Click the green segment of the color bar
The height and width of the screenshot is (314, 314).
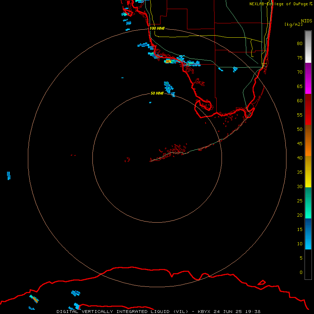click(x=308, y=203)
